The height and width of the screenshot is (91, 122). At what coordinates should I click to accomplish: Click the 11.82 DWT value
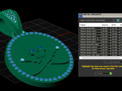(114, 47)
